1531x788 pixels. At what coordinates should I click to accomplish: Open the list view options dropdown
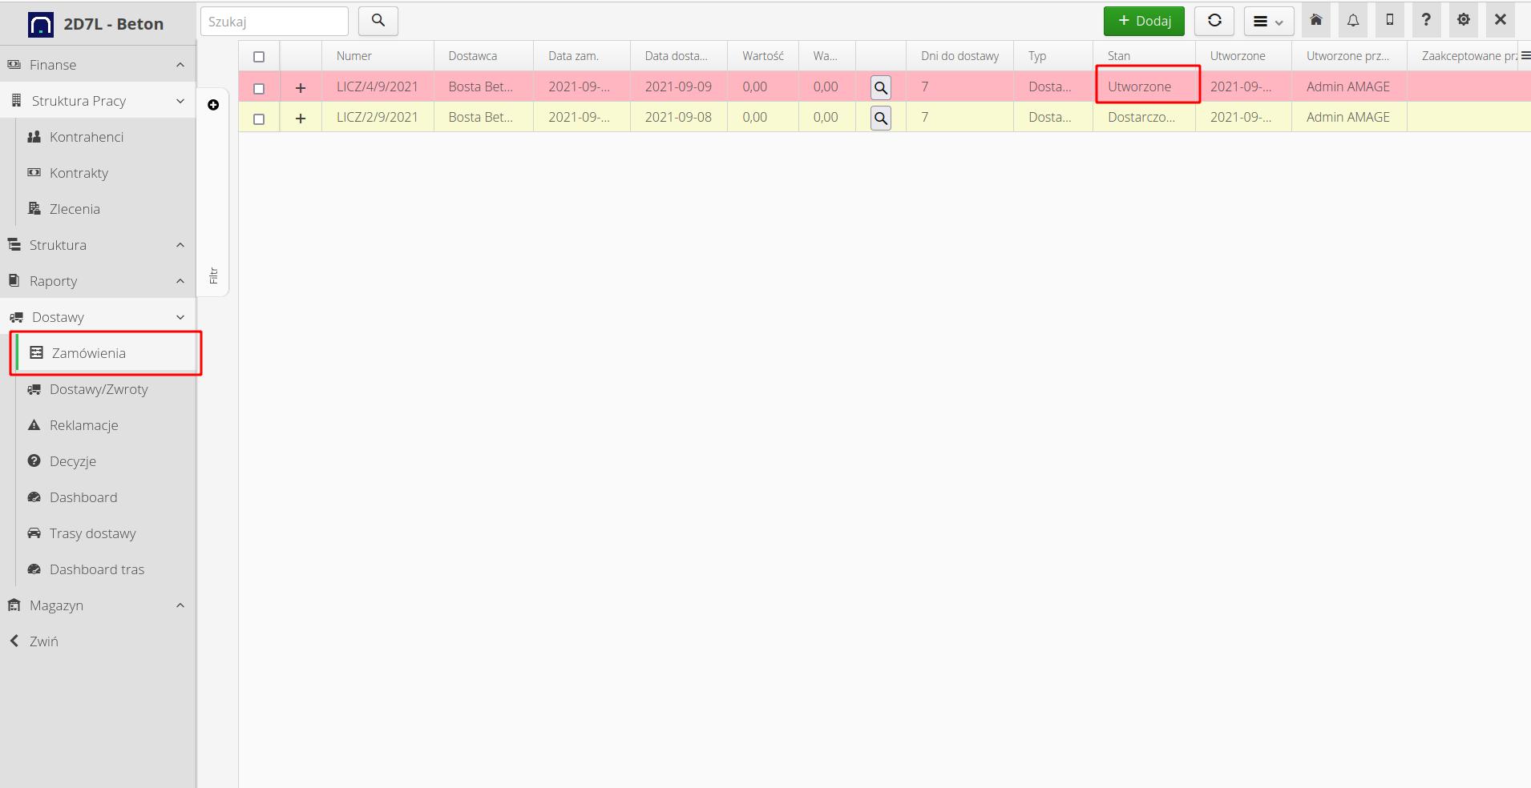coord(1268,22)
